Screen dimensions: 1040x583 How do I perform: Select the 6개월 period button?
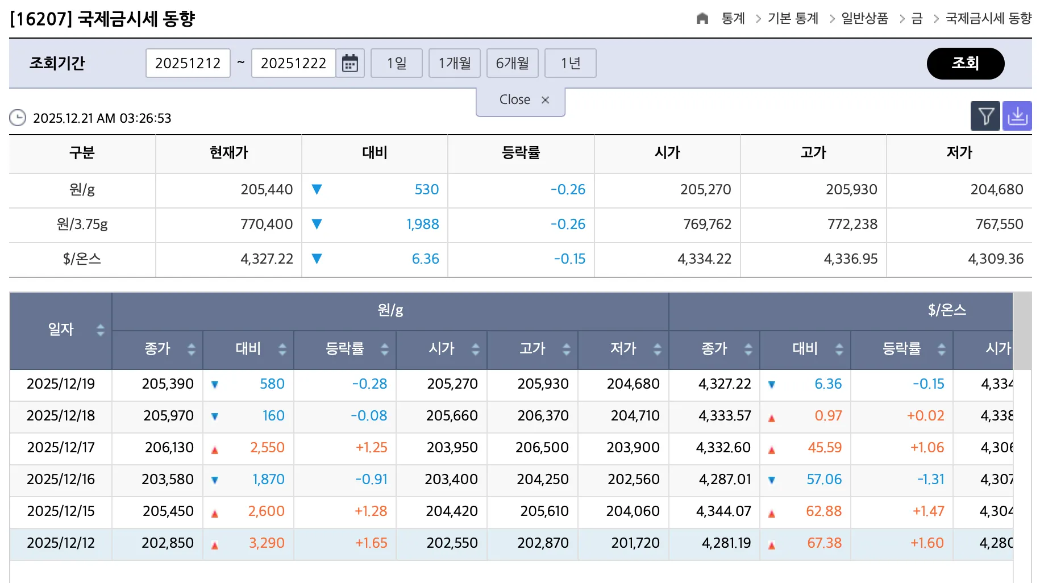pos(512,63)
